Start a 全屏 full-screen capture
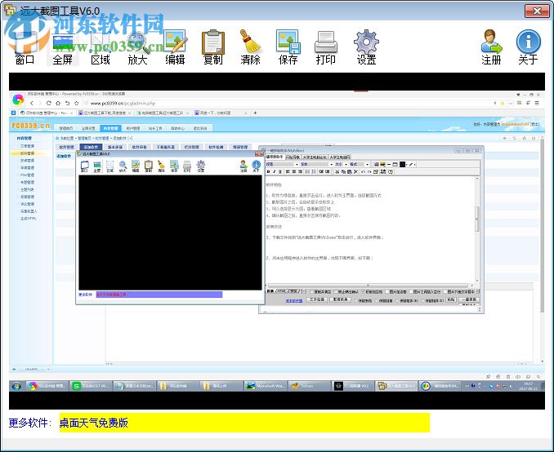 [63, 47]
